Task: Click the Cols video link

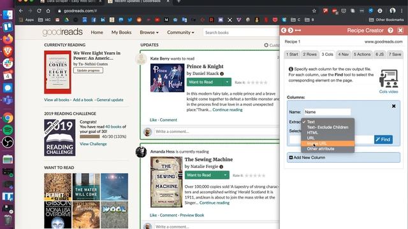Action: [x=388, y=92]
